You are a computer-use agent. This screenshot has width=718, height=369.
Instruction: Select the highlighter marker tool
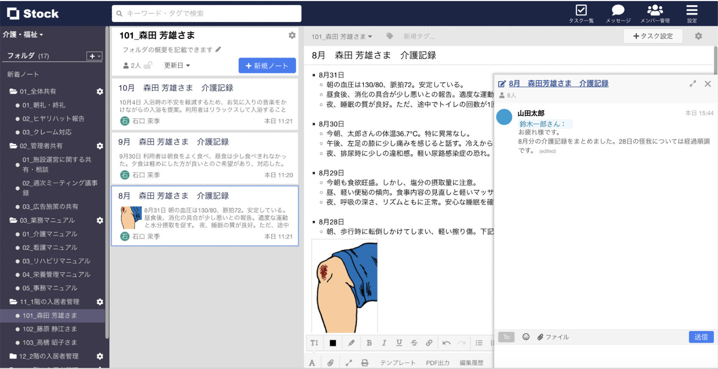351,342
